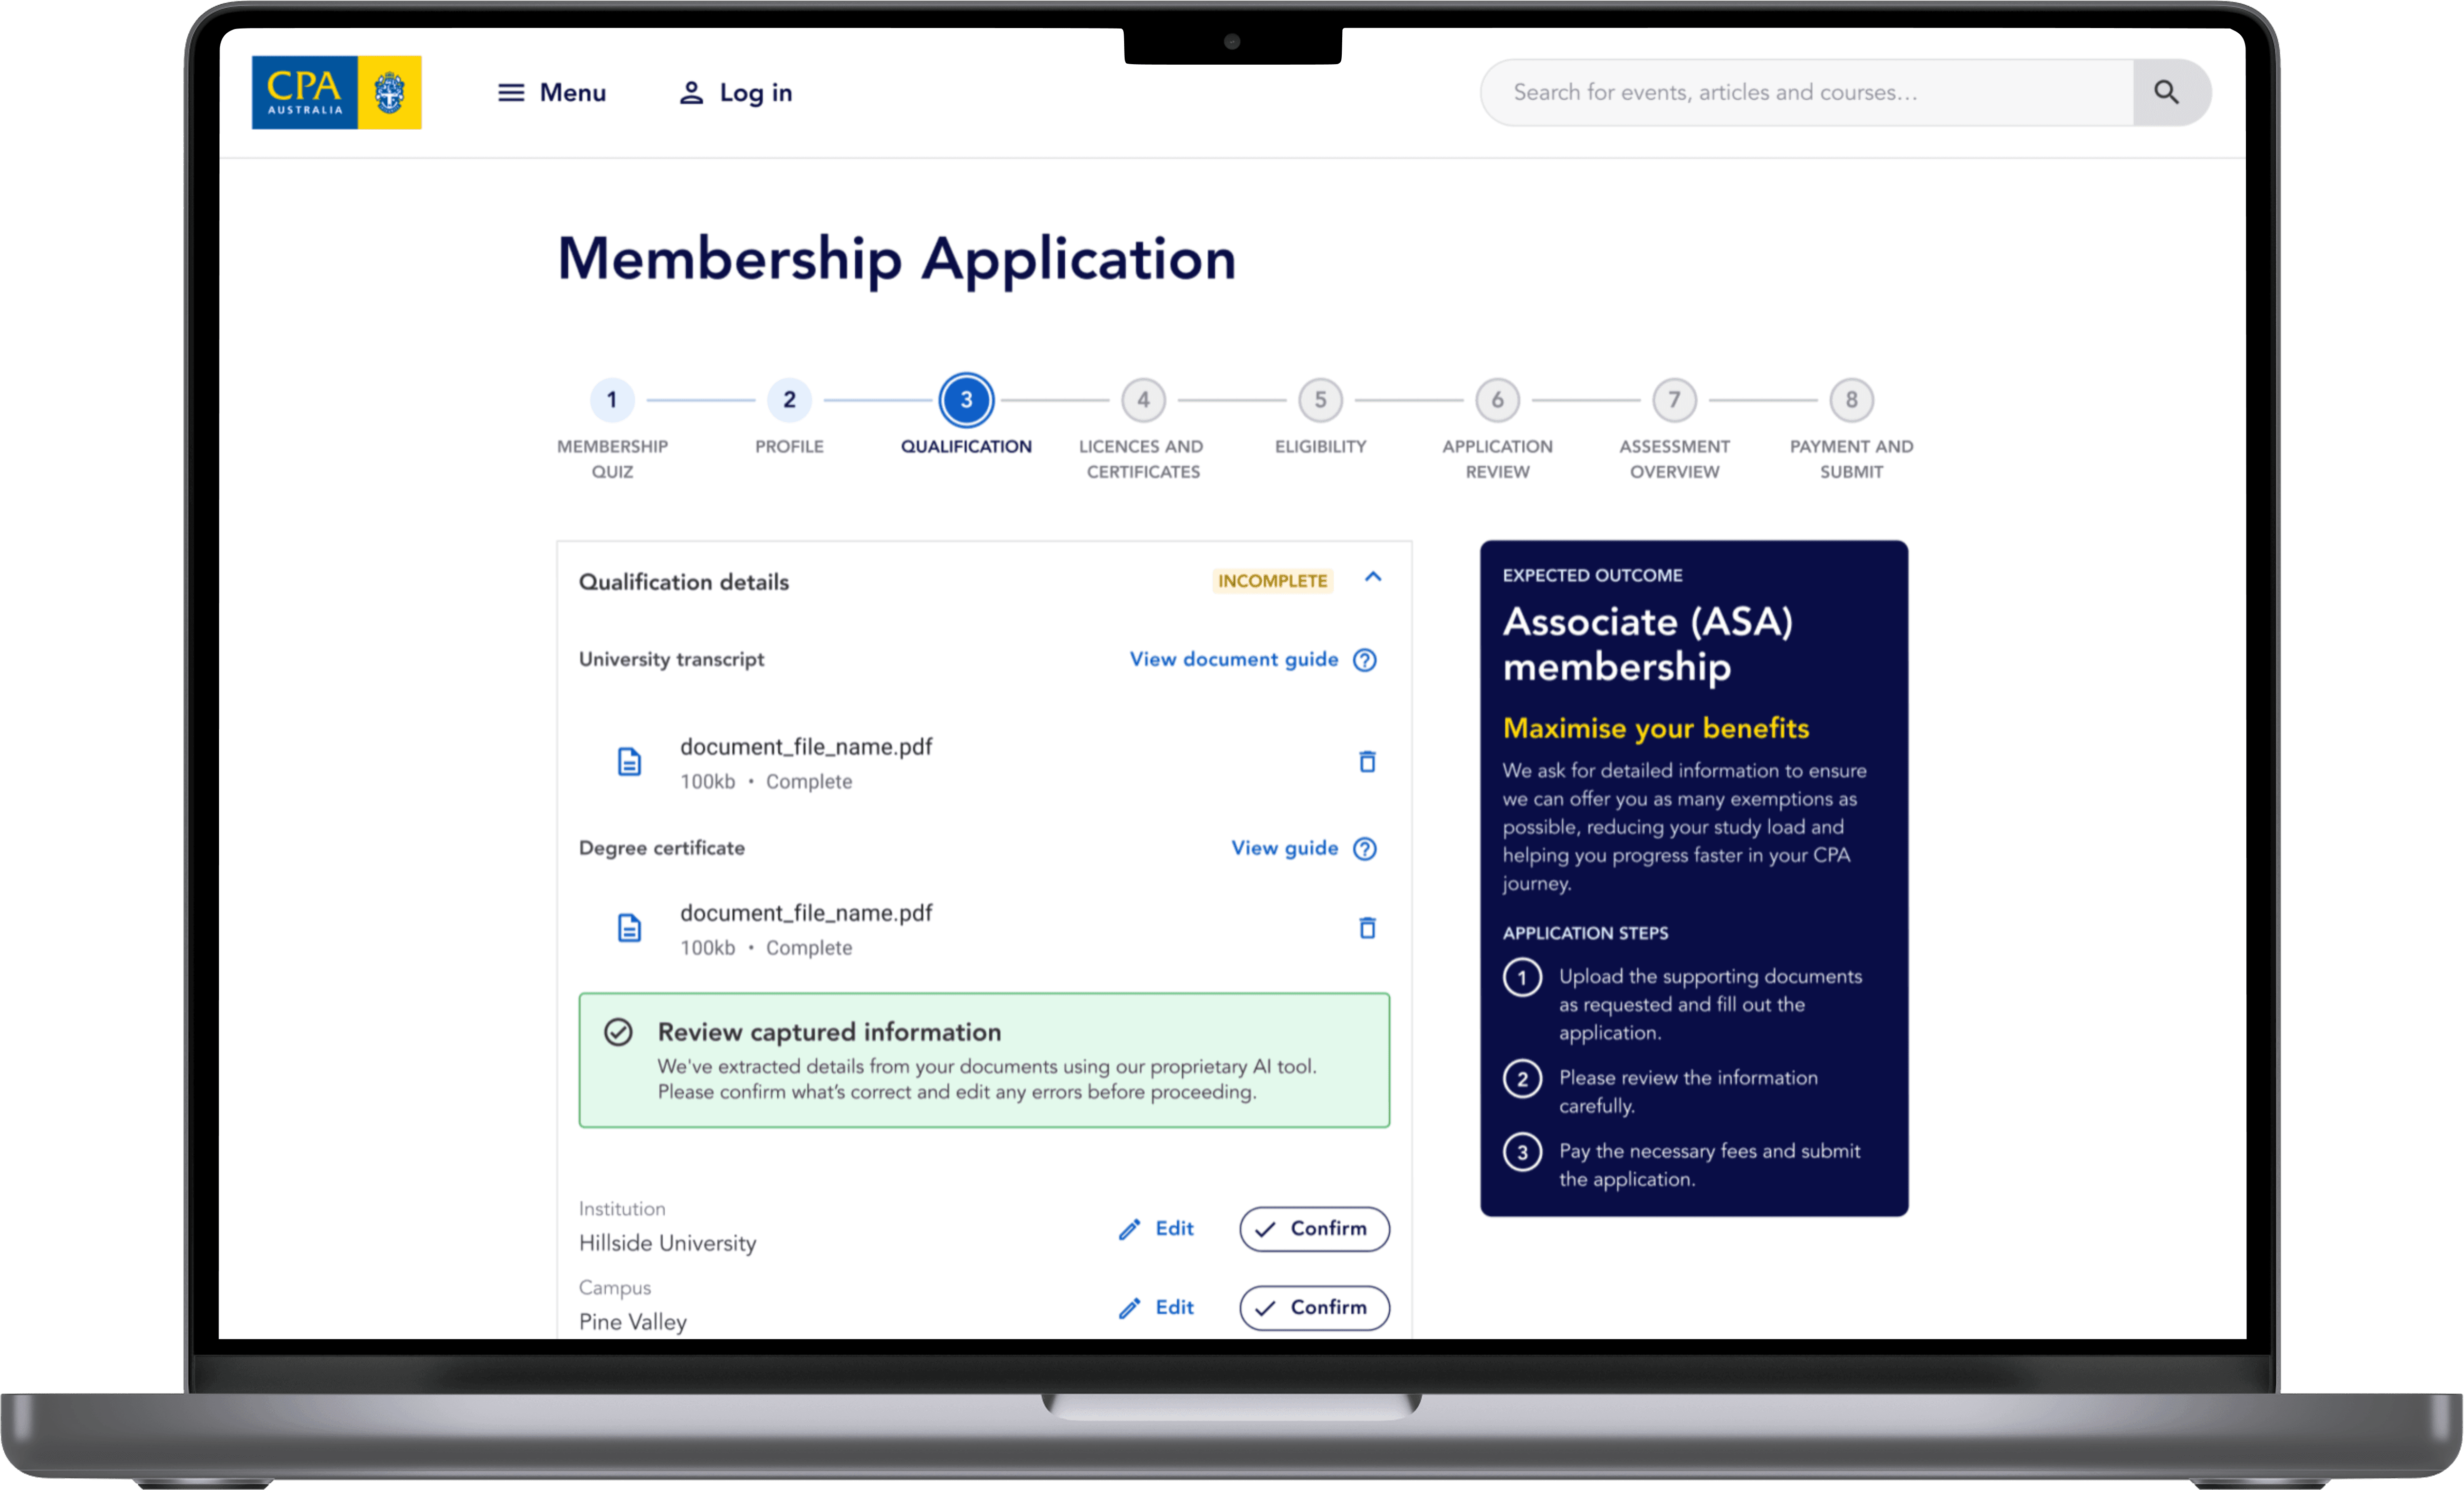Delete the University transcript file
This screenshot has width=2464, height=1490.
click(1367, 762)
